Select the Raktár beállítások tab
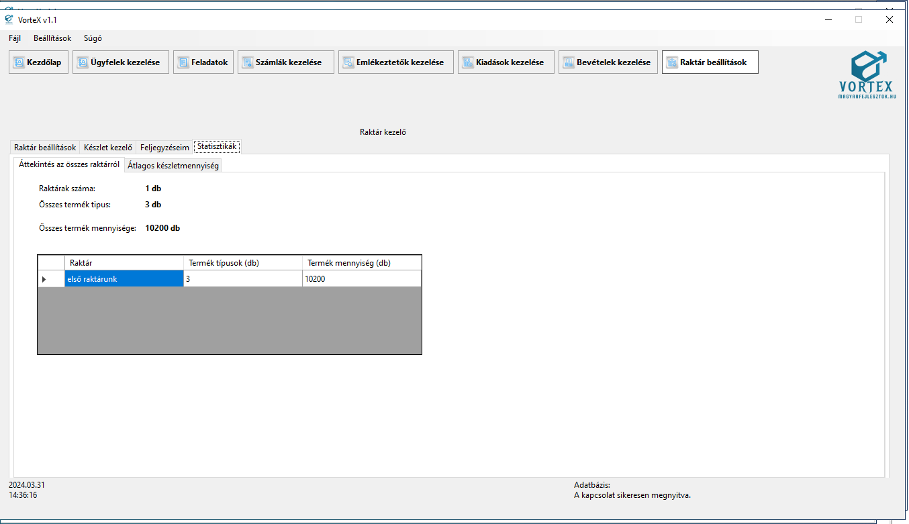The height and width of the screenshot is (524, 909). pyautogui.click(x=45, y=148)
